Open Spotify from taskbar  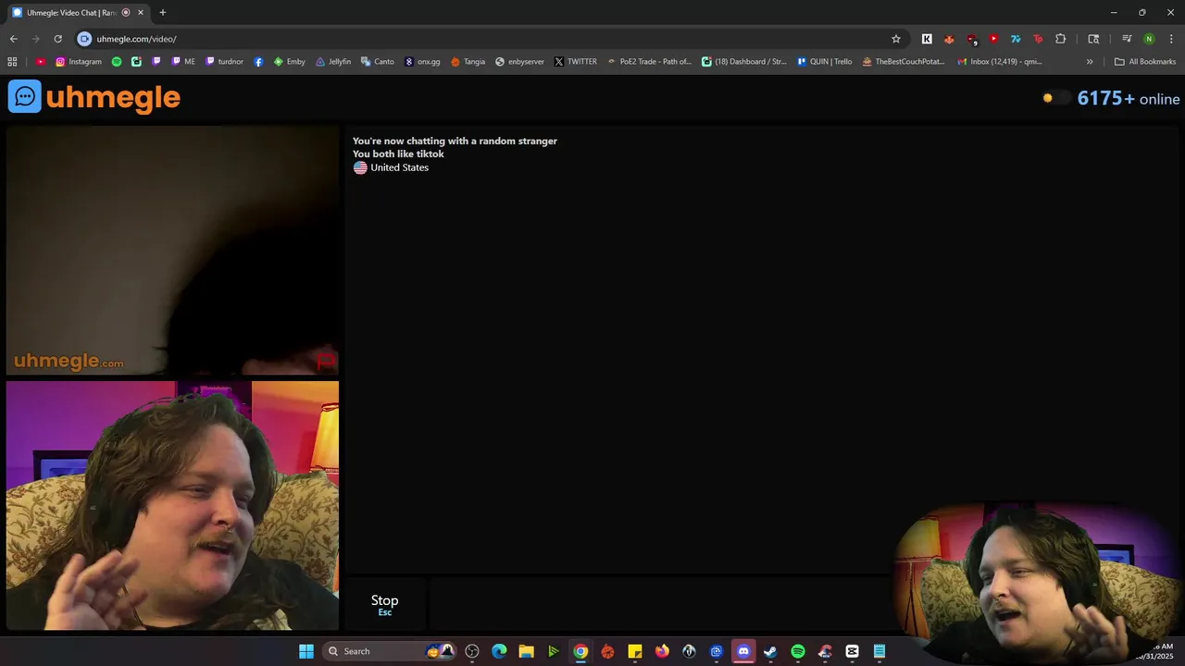pyautogui.click(x=798, y=651)
